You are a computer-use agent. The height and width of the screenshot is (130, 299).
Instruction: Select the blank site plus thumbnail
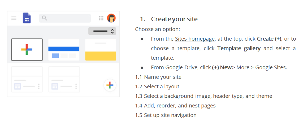(27, 50)
